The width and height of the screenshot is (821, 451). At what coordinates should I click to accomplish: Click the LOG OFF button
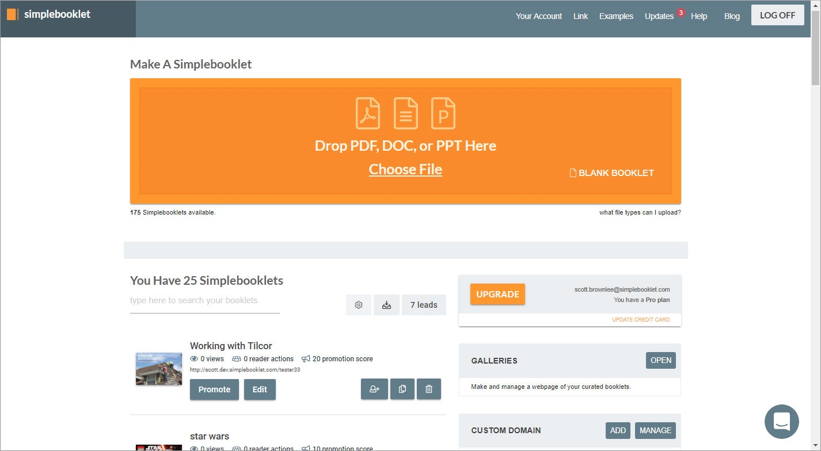click(777, 16)
